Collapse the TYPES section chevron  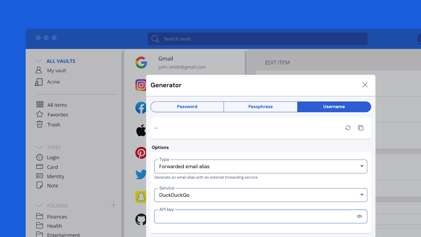pyautogui.click(x=39, y=147)
